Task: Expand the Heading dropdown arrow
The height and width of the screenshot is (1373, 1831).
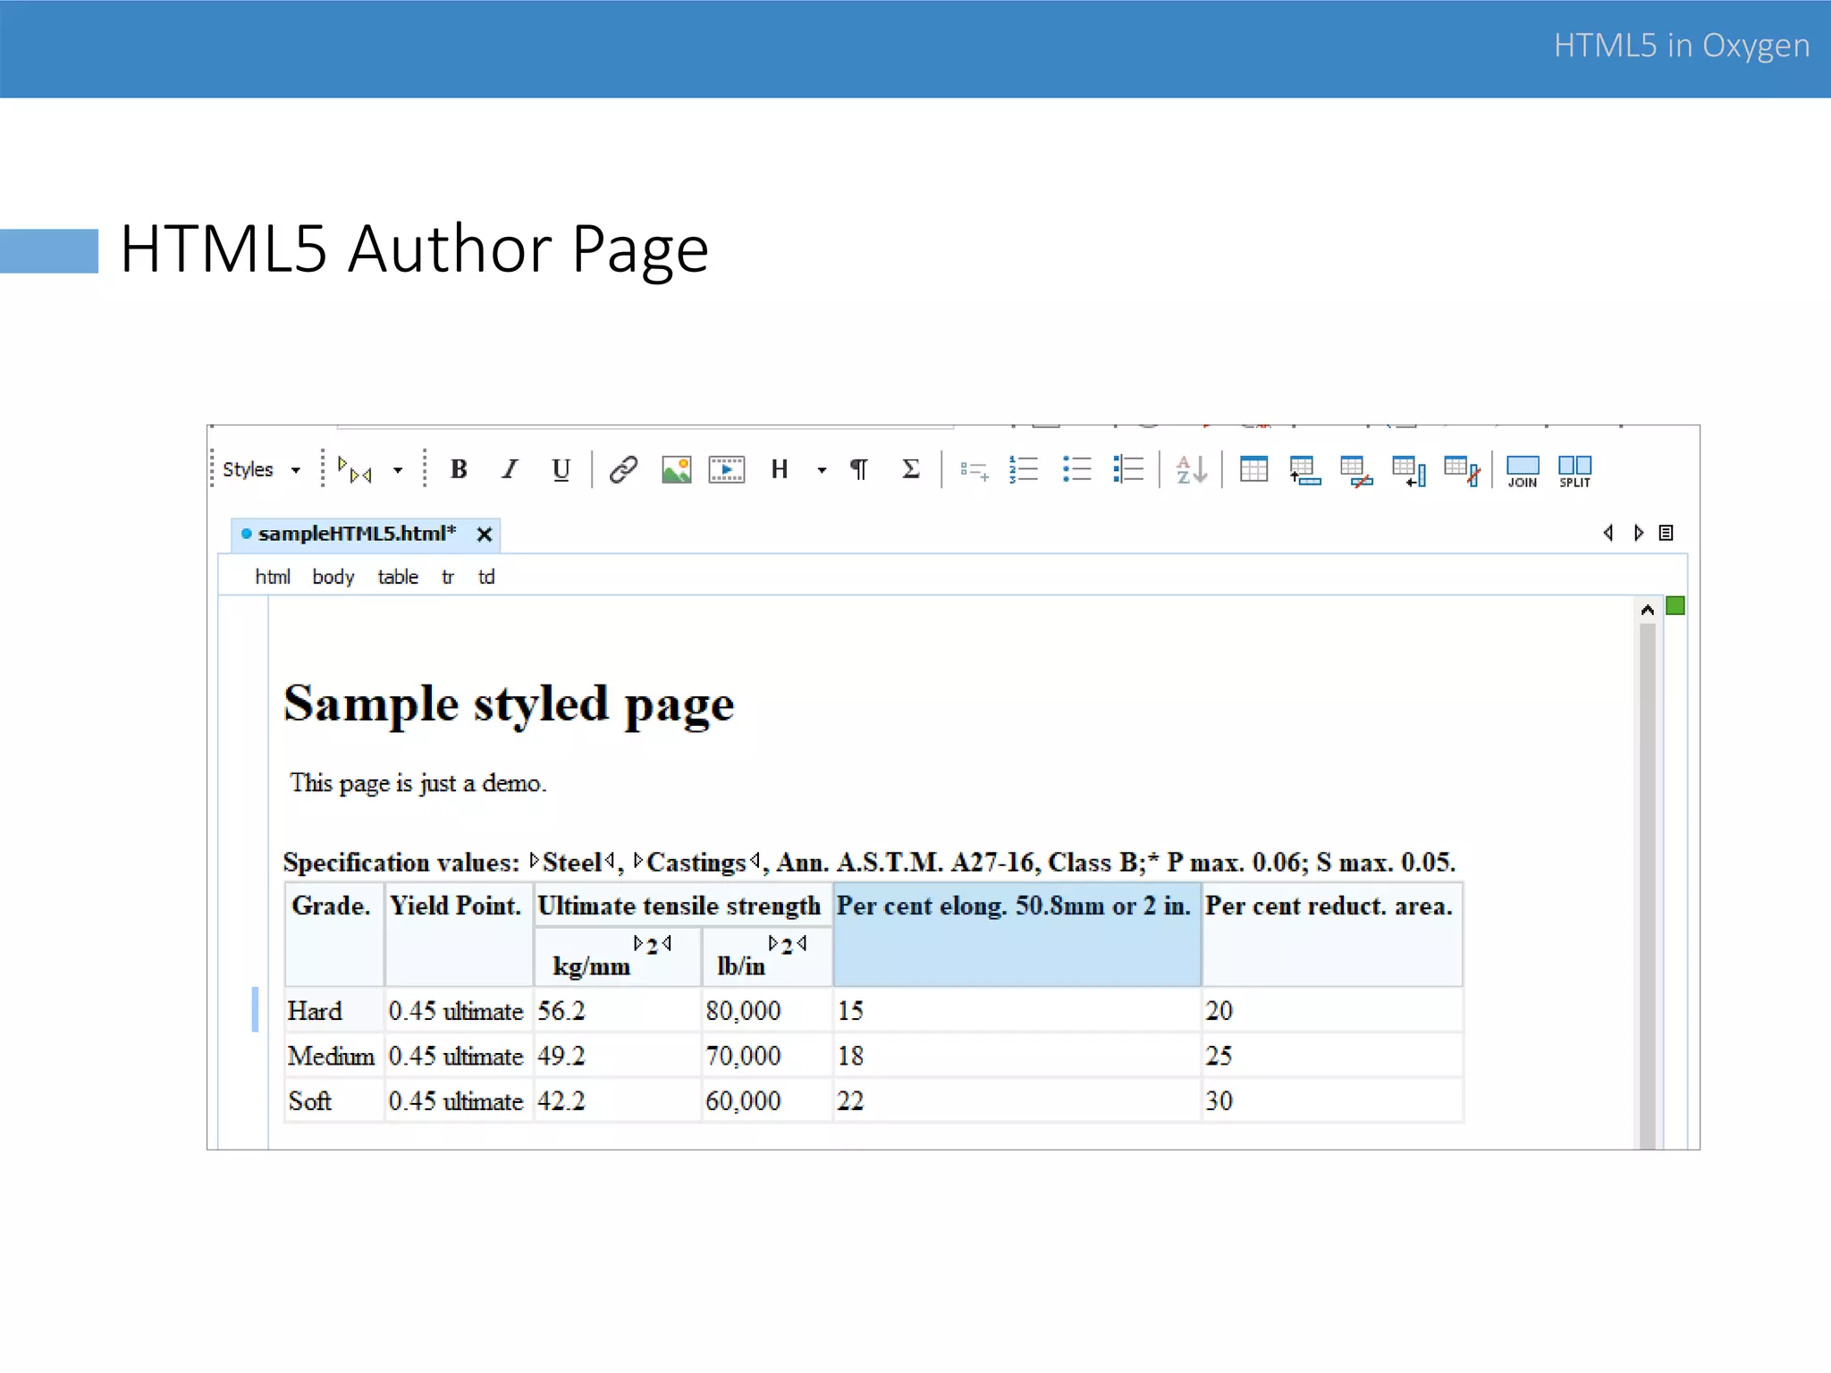Action: click(822, 470)
